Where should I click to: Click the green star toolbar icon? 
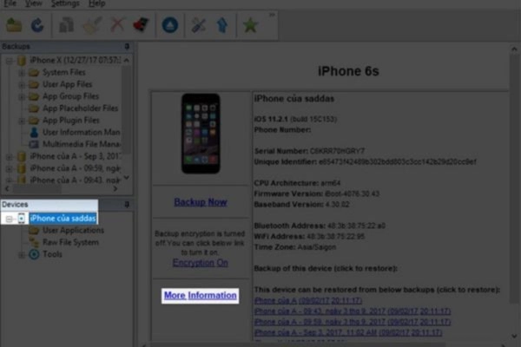pos(250,25)
